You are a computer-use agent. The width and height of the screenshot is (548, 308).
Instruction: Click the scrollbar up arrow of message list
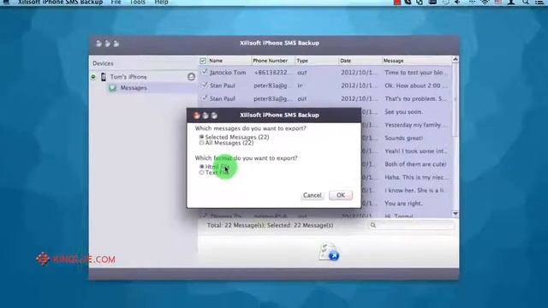pyautogui.click(x=455, y=60)
